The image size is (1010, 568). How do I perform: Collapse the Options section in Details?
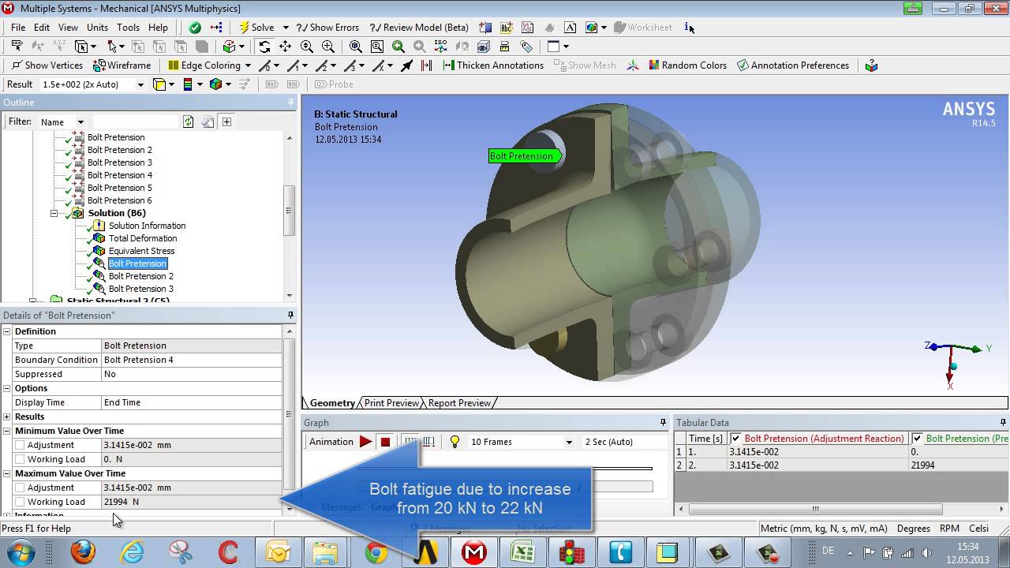7,388
